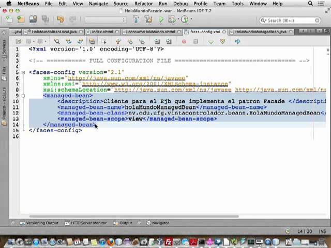Select the faces-config.xml tab
Screen dimensions: 331x248
coord(205,32)
